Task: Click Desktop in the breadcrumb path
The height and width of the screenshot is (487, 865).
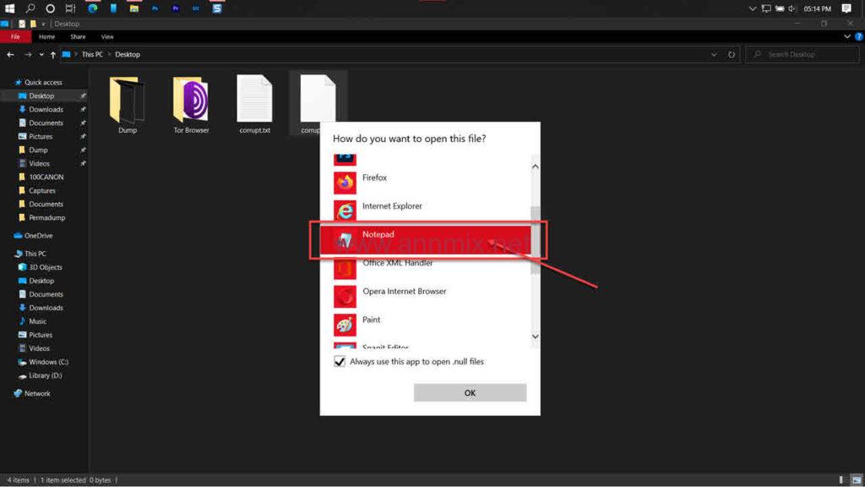Action: coord(128,55)
